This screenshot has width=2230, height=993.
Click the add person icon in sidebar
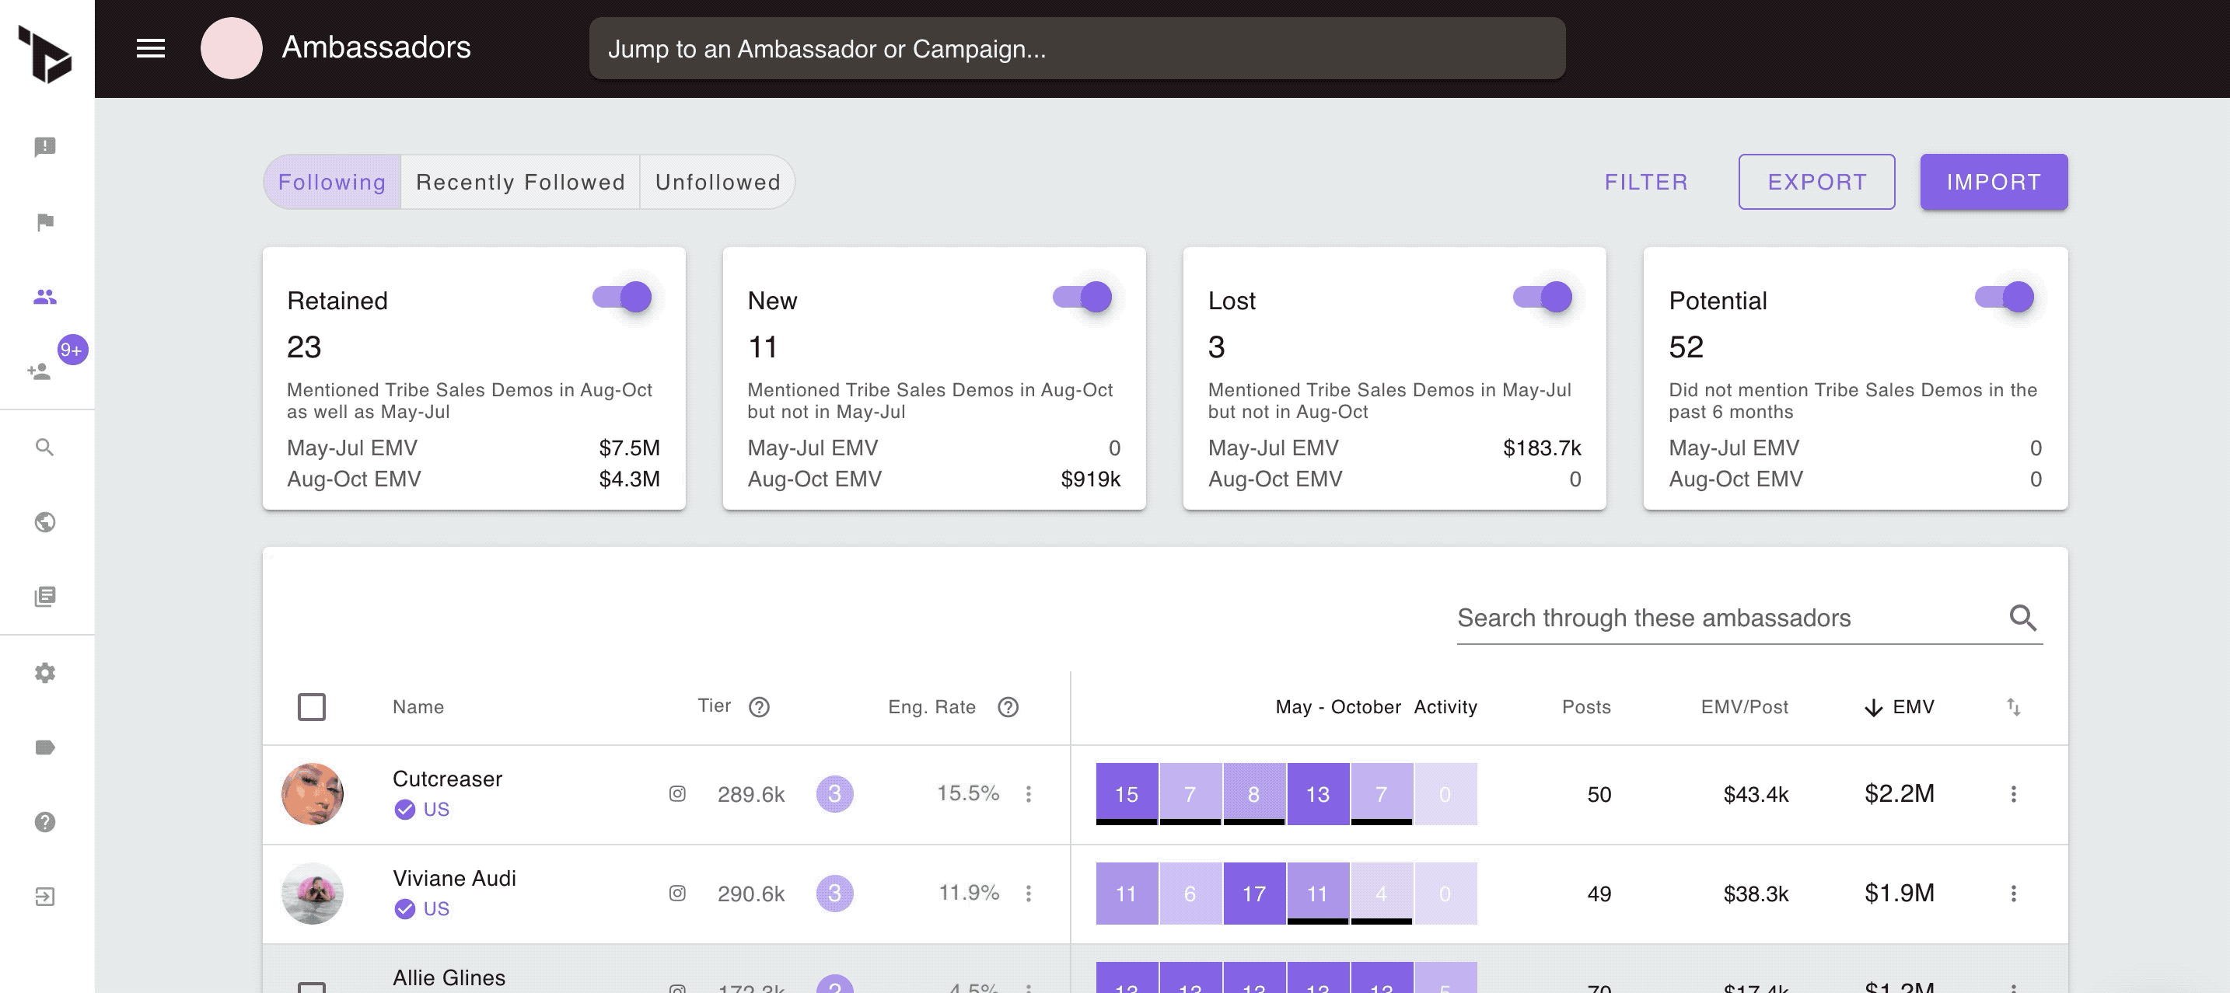click(40, 372)
